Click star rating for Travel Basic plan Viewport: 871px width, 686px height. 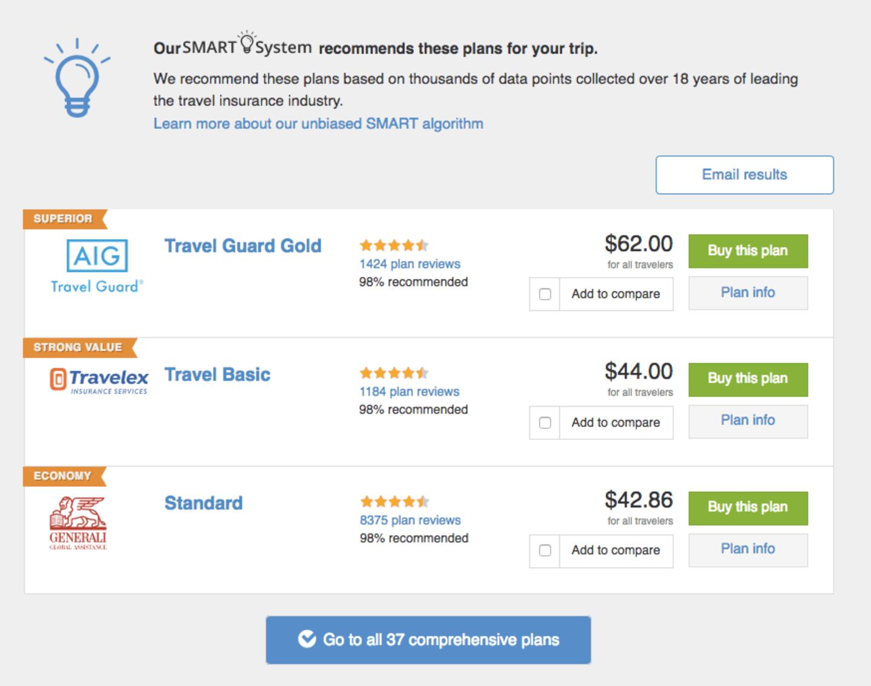394,373
